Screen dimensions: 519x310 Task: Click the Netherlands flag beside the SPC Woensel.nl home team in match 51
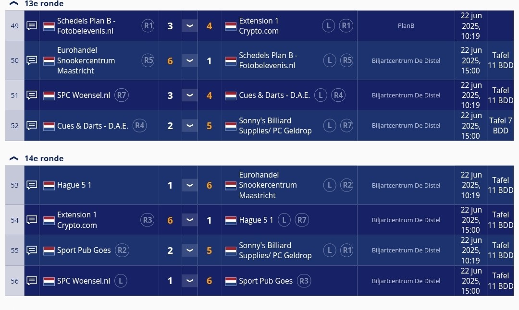click(x=49, y=96)
